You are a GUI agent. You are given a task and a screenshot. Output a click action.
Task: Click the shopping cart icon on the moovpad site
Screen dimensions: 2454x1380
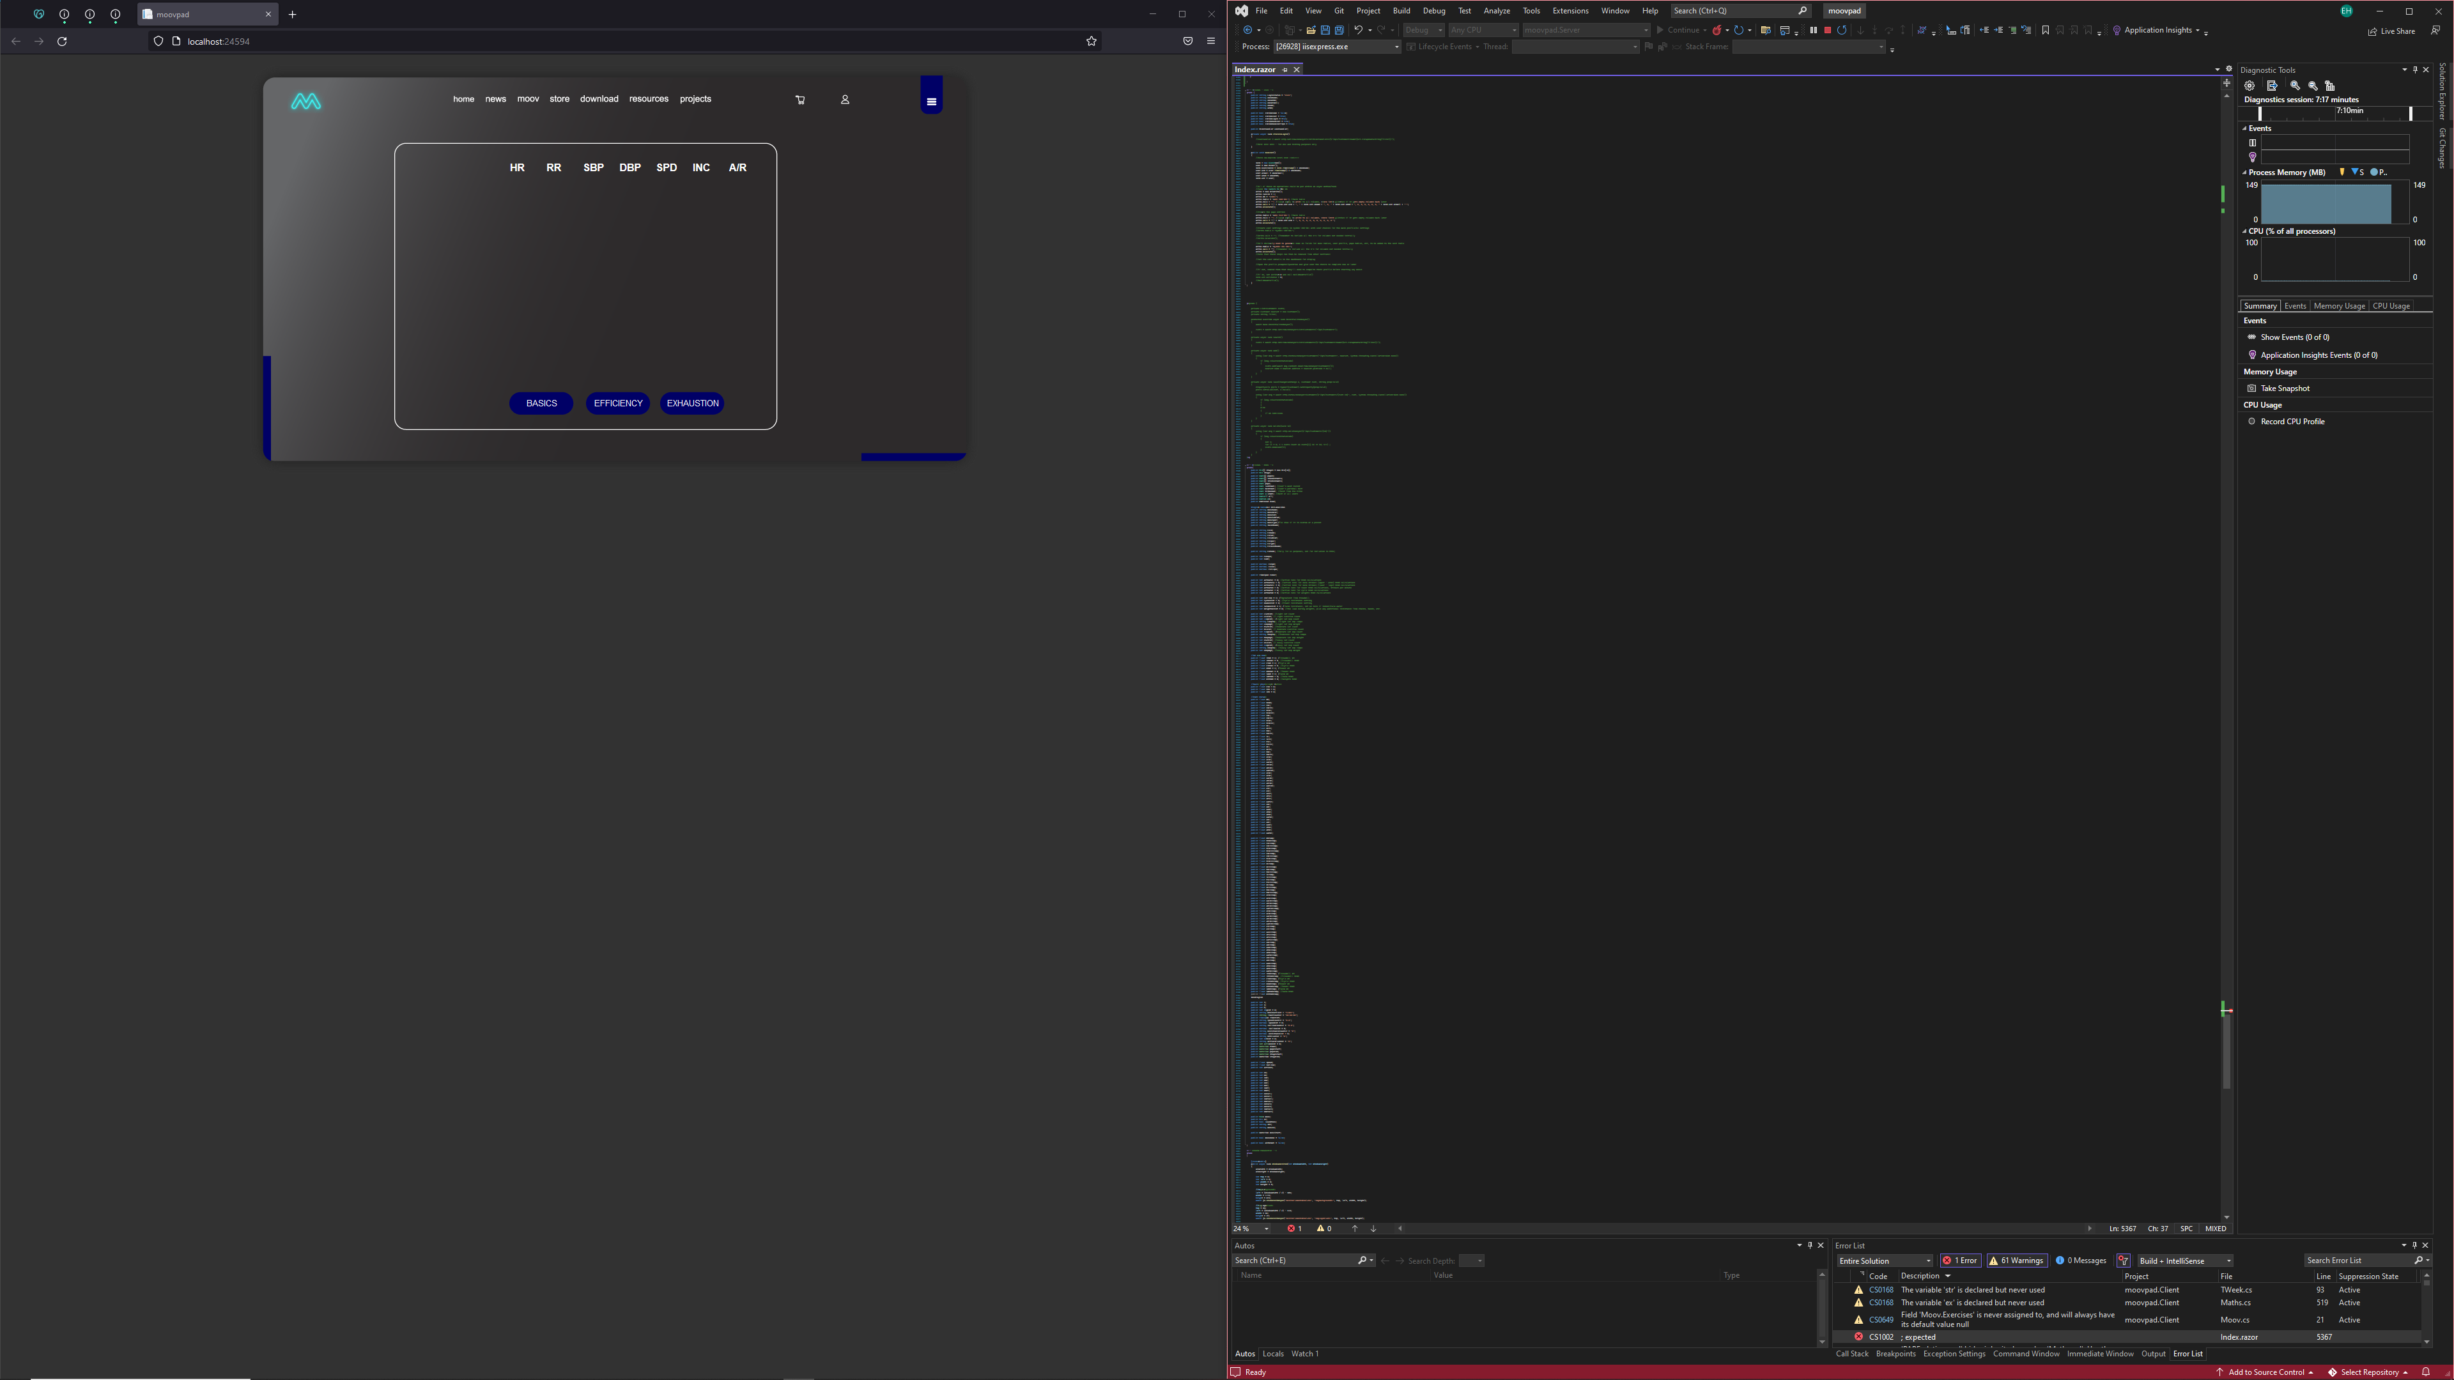800,100
